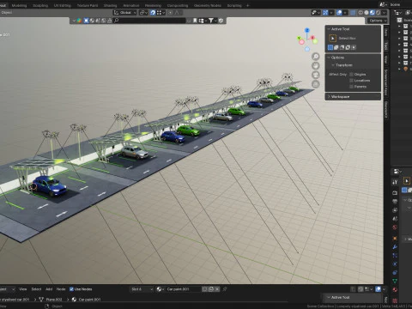
Task: Toggle perspective/orthographic grid button
Action: 316,84
